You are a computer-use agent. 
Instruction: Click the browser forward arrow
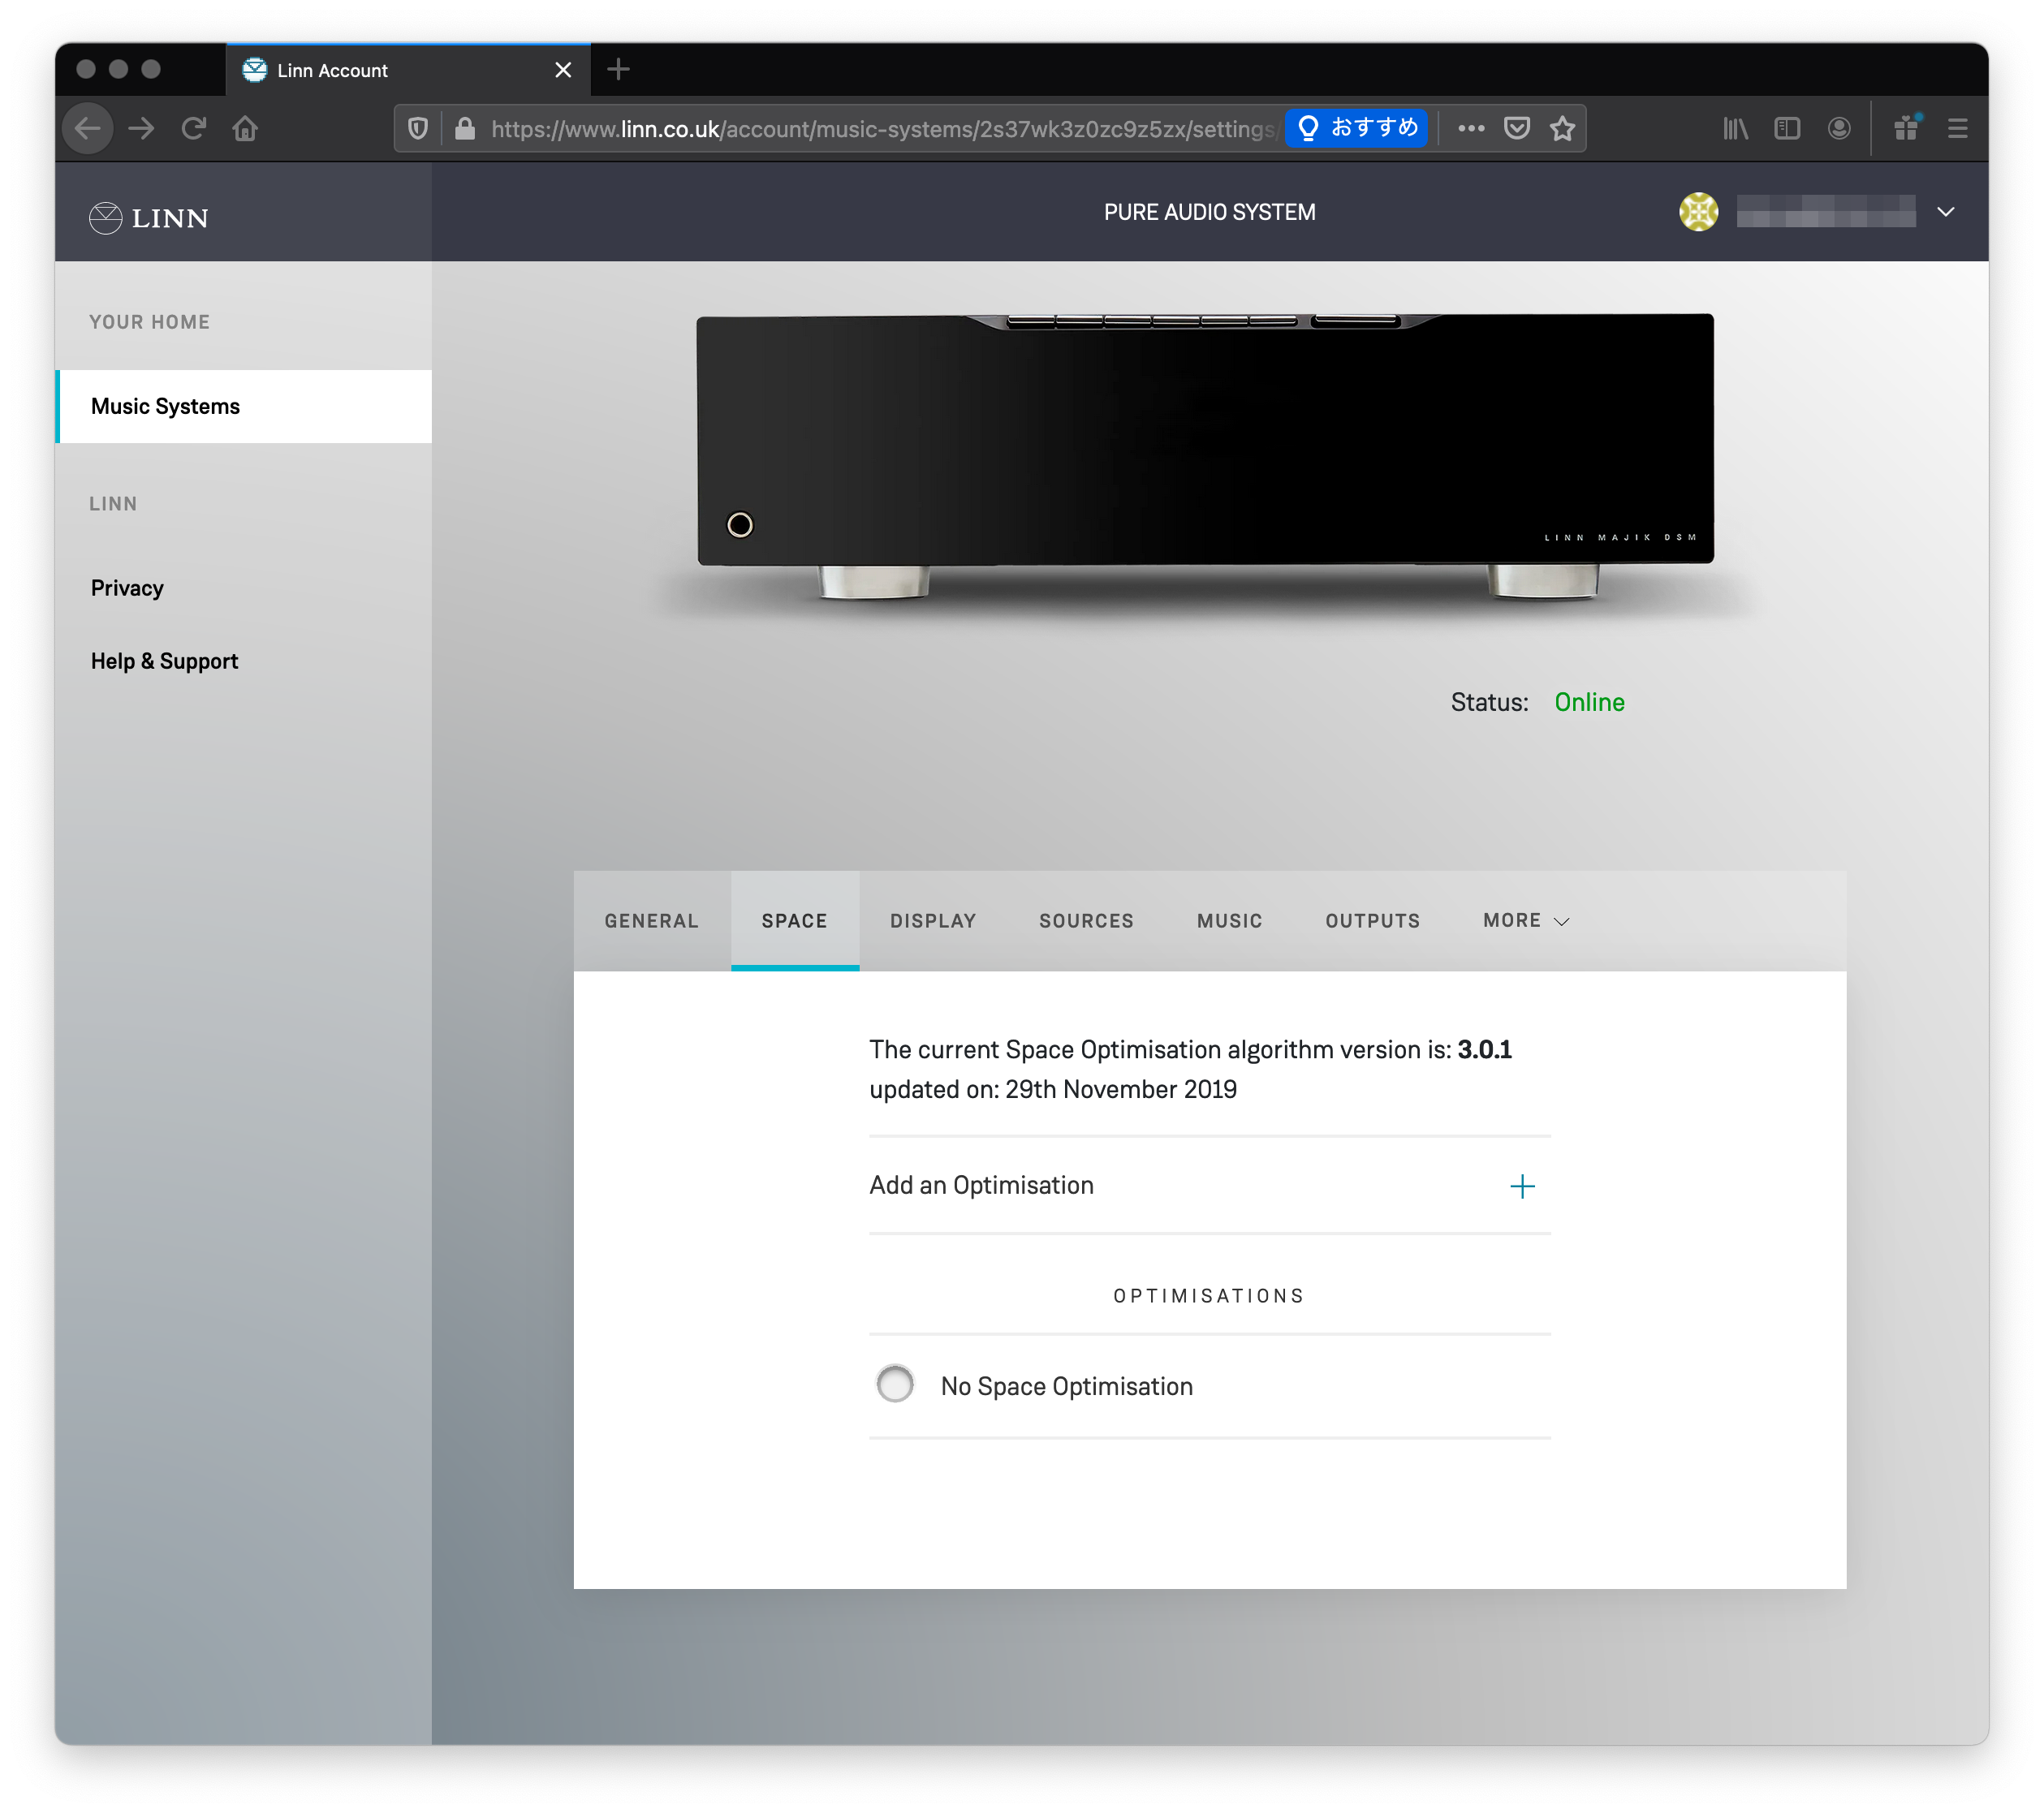point(142,128)
